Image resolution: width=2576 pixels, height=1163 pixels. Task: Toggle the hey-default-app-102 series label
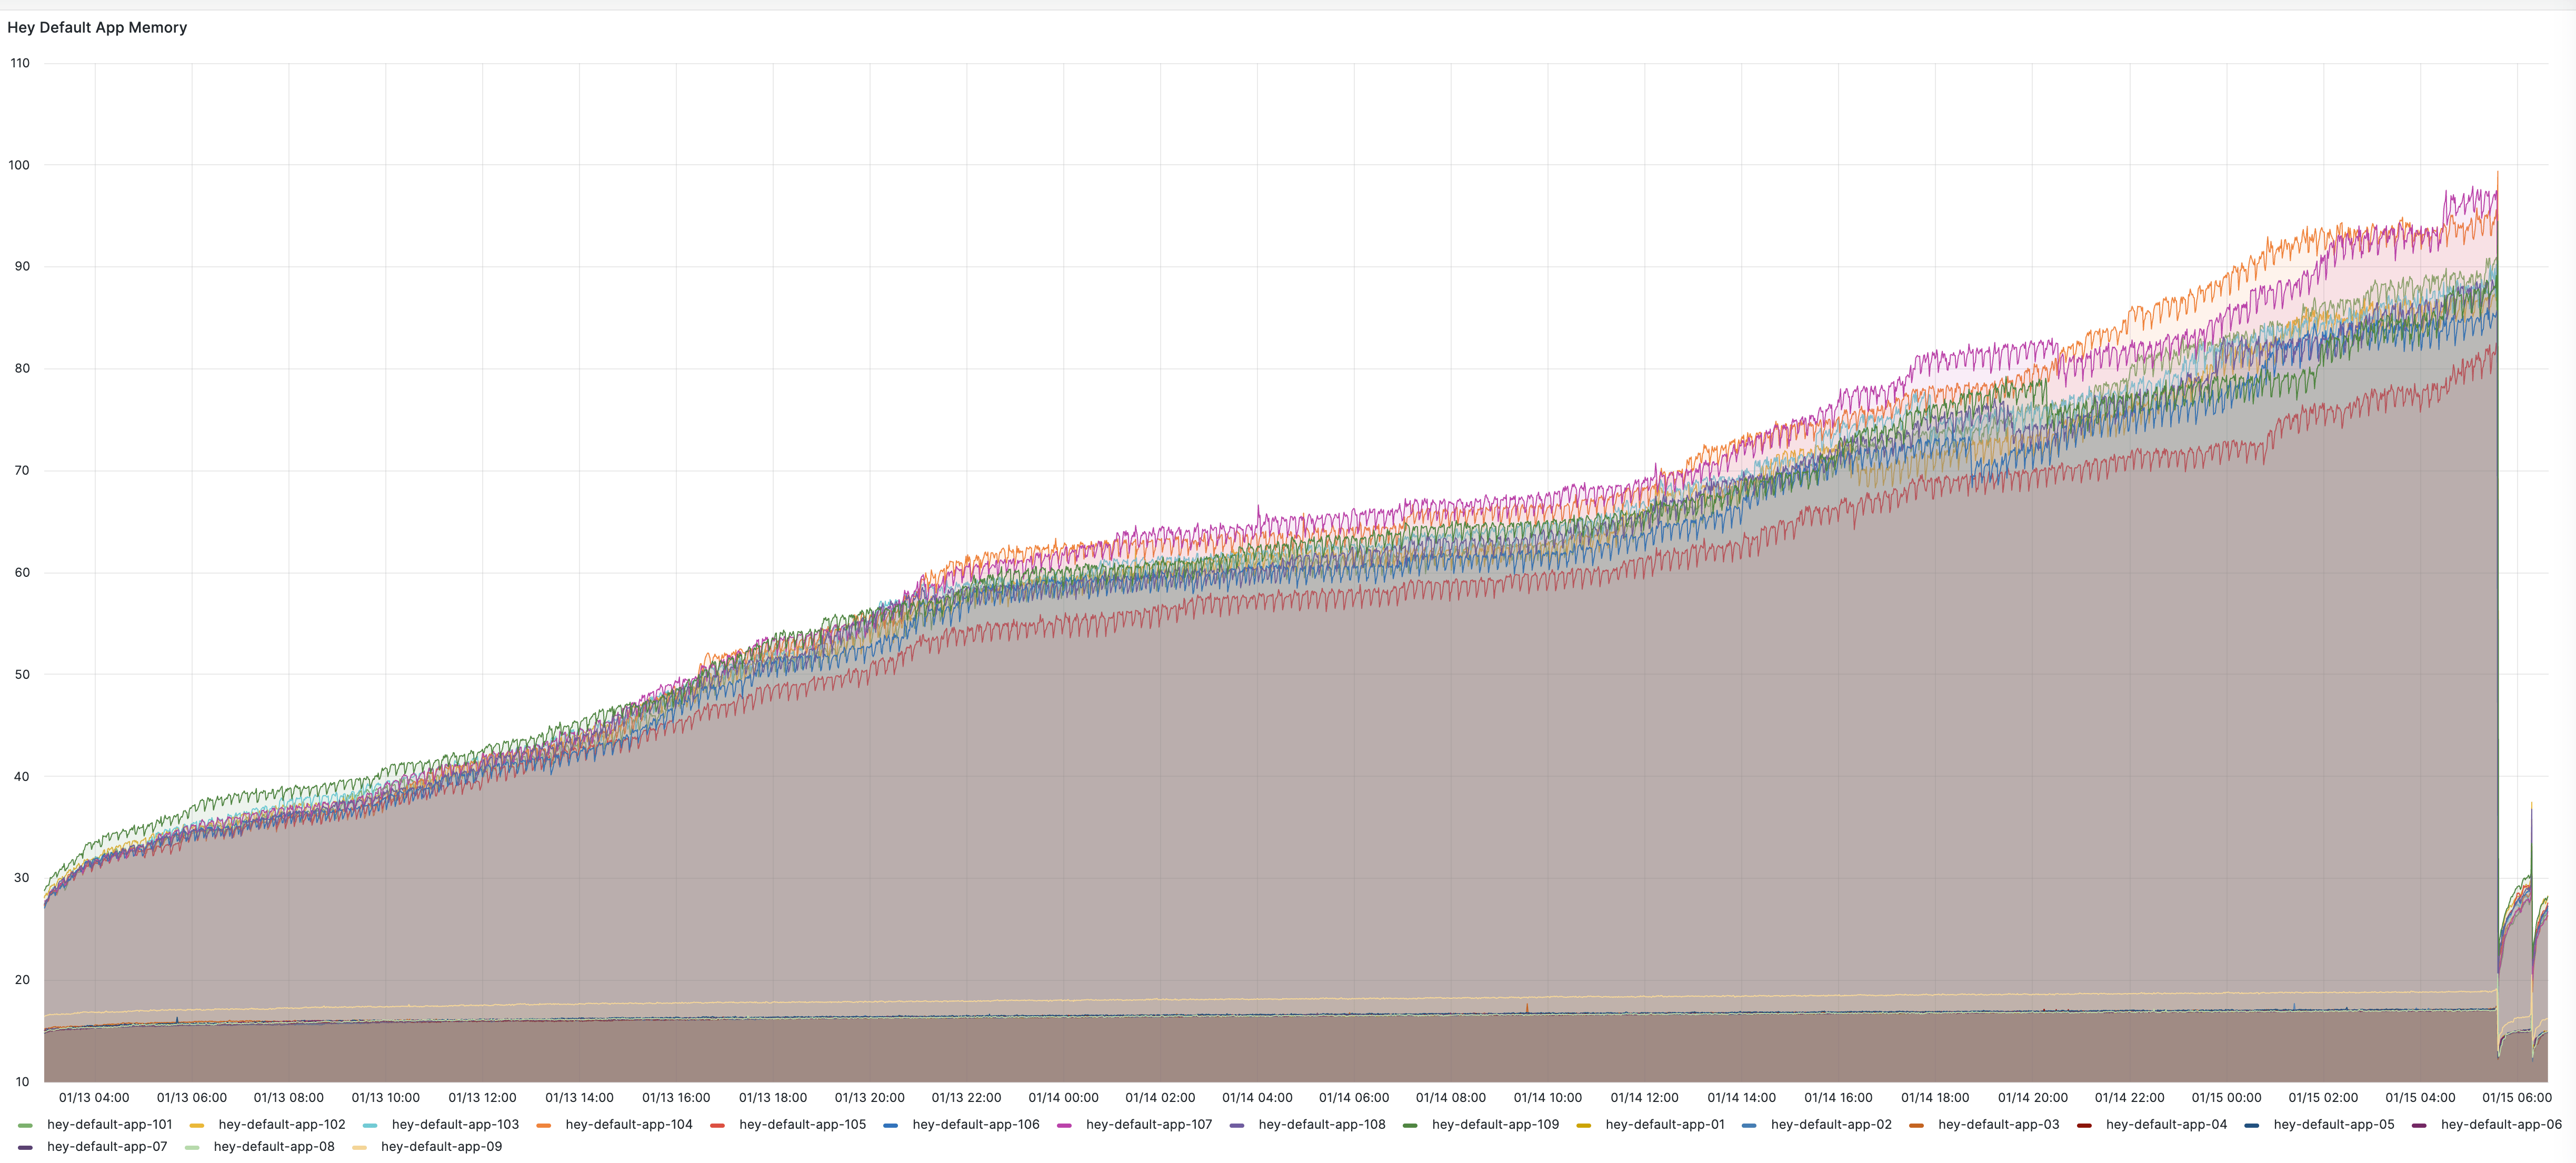(281, 1124)
